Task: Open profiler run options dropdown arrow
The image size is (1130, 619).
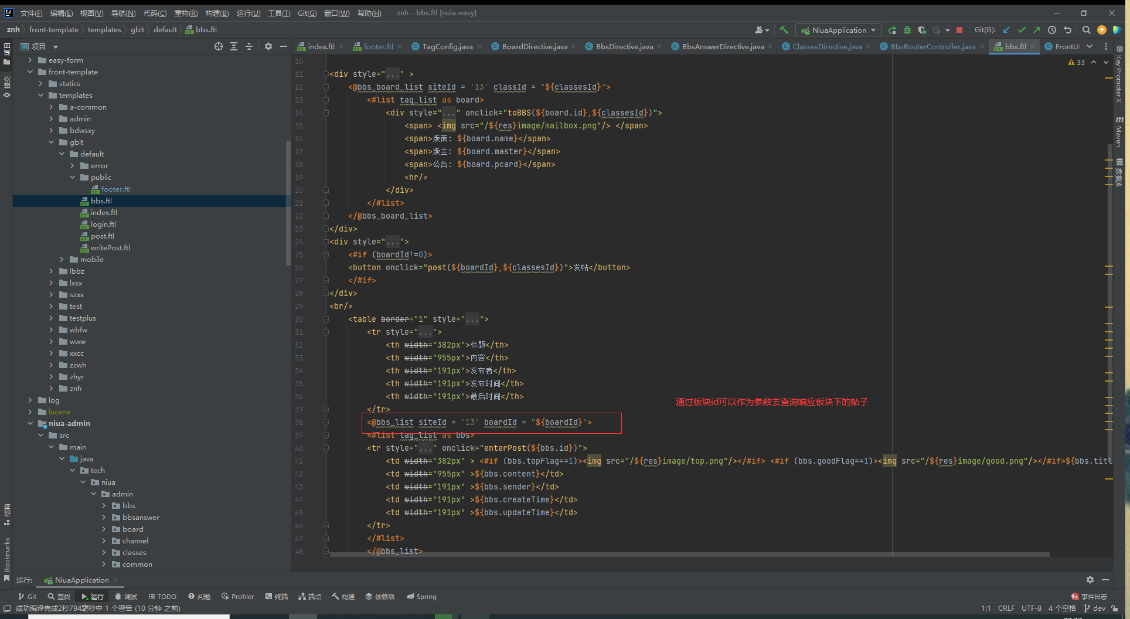Action: tap(948, 30)
